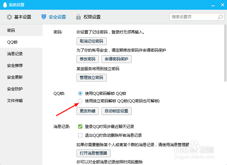Click the 消息记录: section label
The image size is (227, 165).
click(x=62, y=127)
